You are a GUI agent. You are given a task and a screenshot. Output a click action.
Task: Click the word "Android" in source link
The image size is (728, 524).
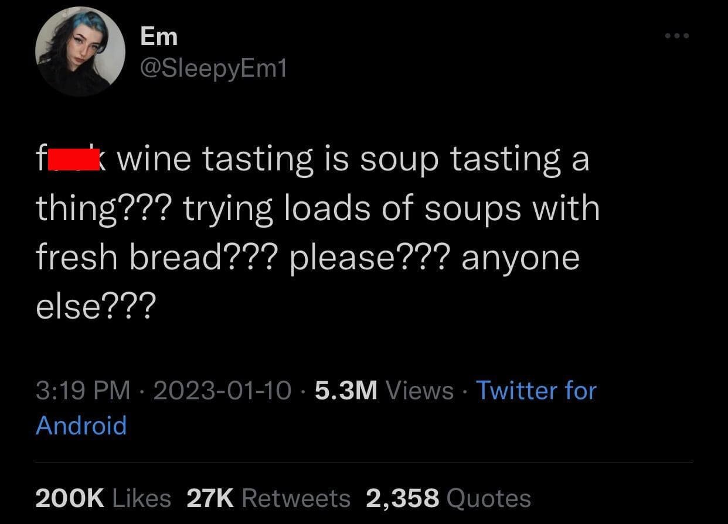(81, 425)
